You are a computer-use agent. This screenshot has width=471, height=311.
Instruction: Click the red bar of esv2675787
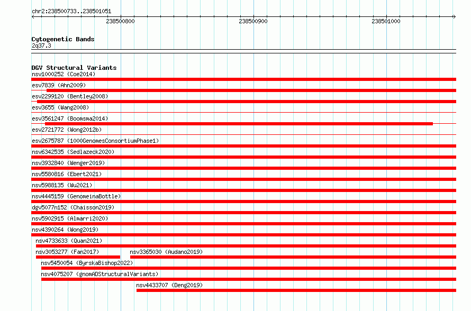(x=243, y=146)
